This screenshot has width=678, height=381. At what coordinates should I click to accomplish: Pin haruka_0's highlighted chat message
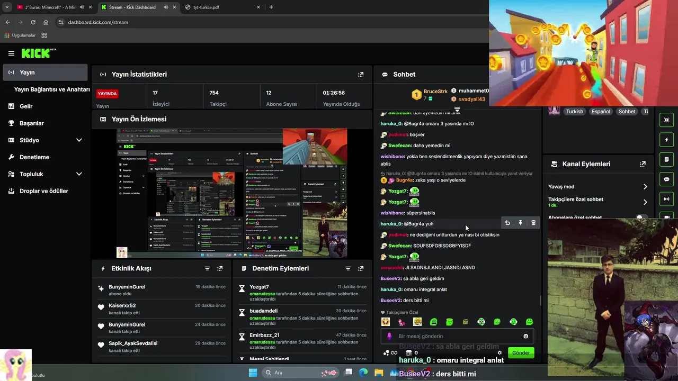[x=520, y=223]
